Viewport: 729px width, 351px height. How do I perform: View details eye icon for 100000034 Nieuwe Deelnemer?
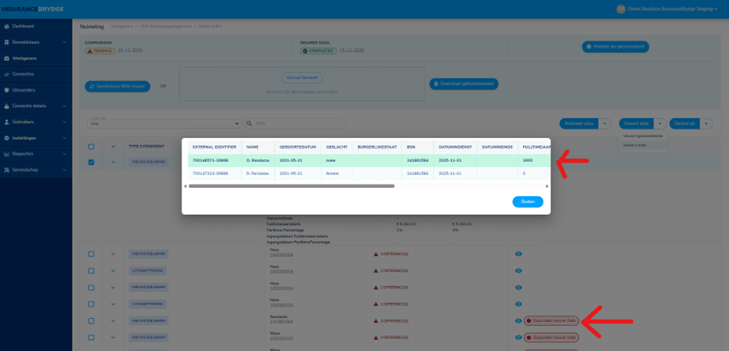click(518, 287)
